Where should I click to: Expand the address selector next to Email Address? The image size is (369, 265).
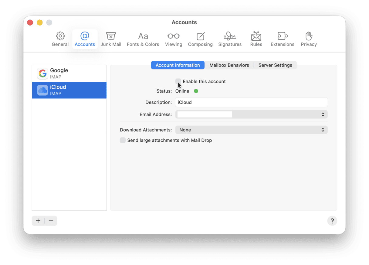[323, 114]
